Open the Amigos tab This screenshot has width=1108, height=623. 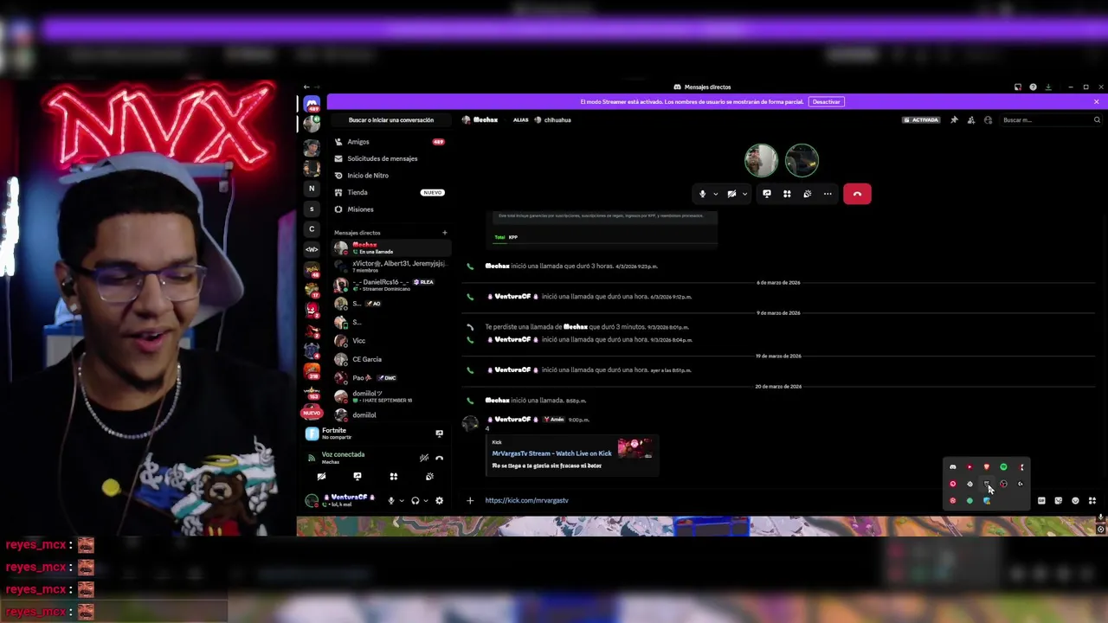pyautogui.click(x=390, y=142)
